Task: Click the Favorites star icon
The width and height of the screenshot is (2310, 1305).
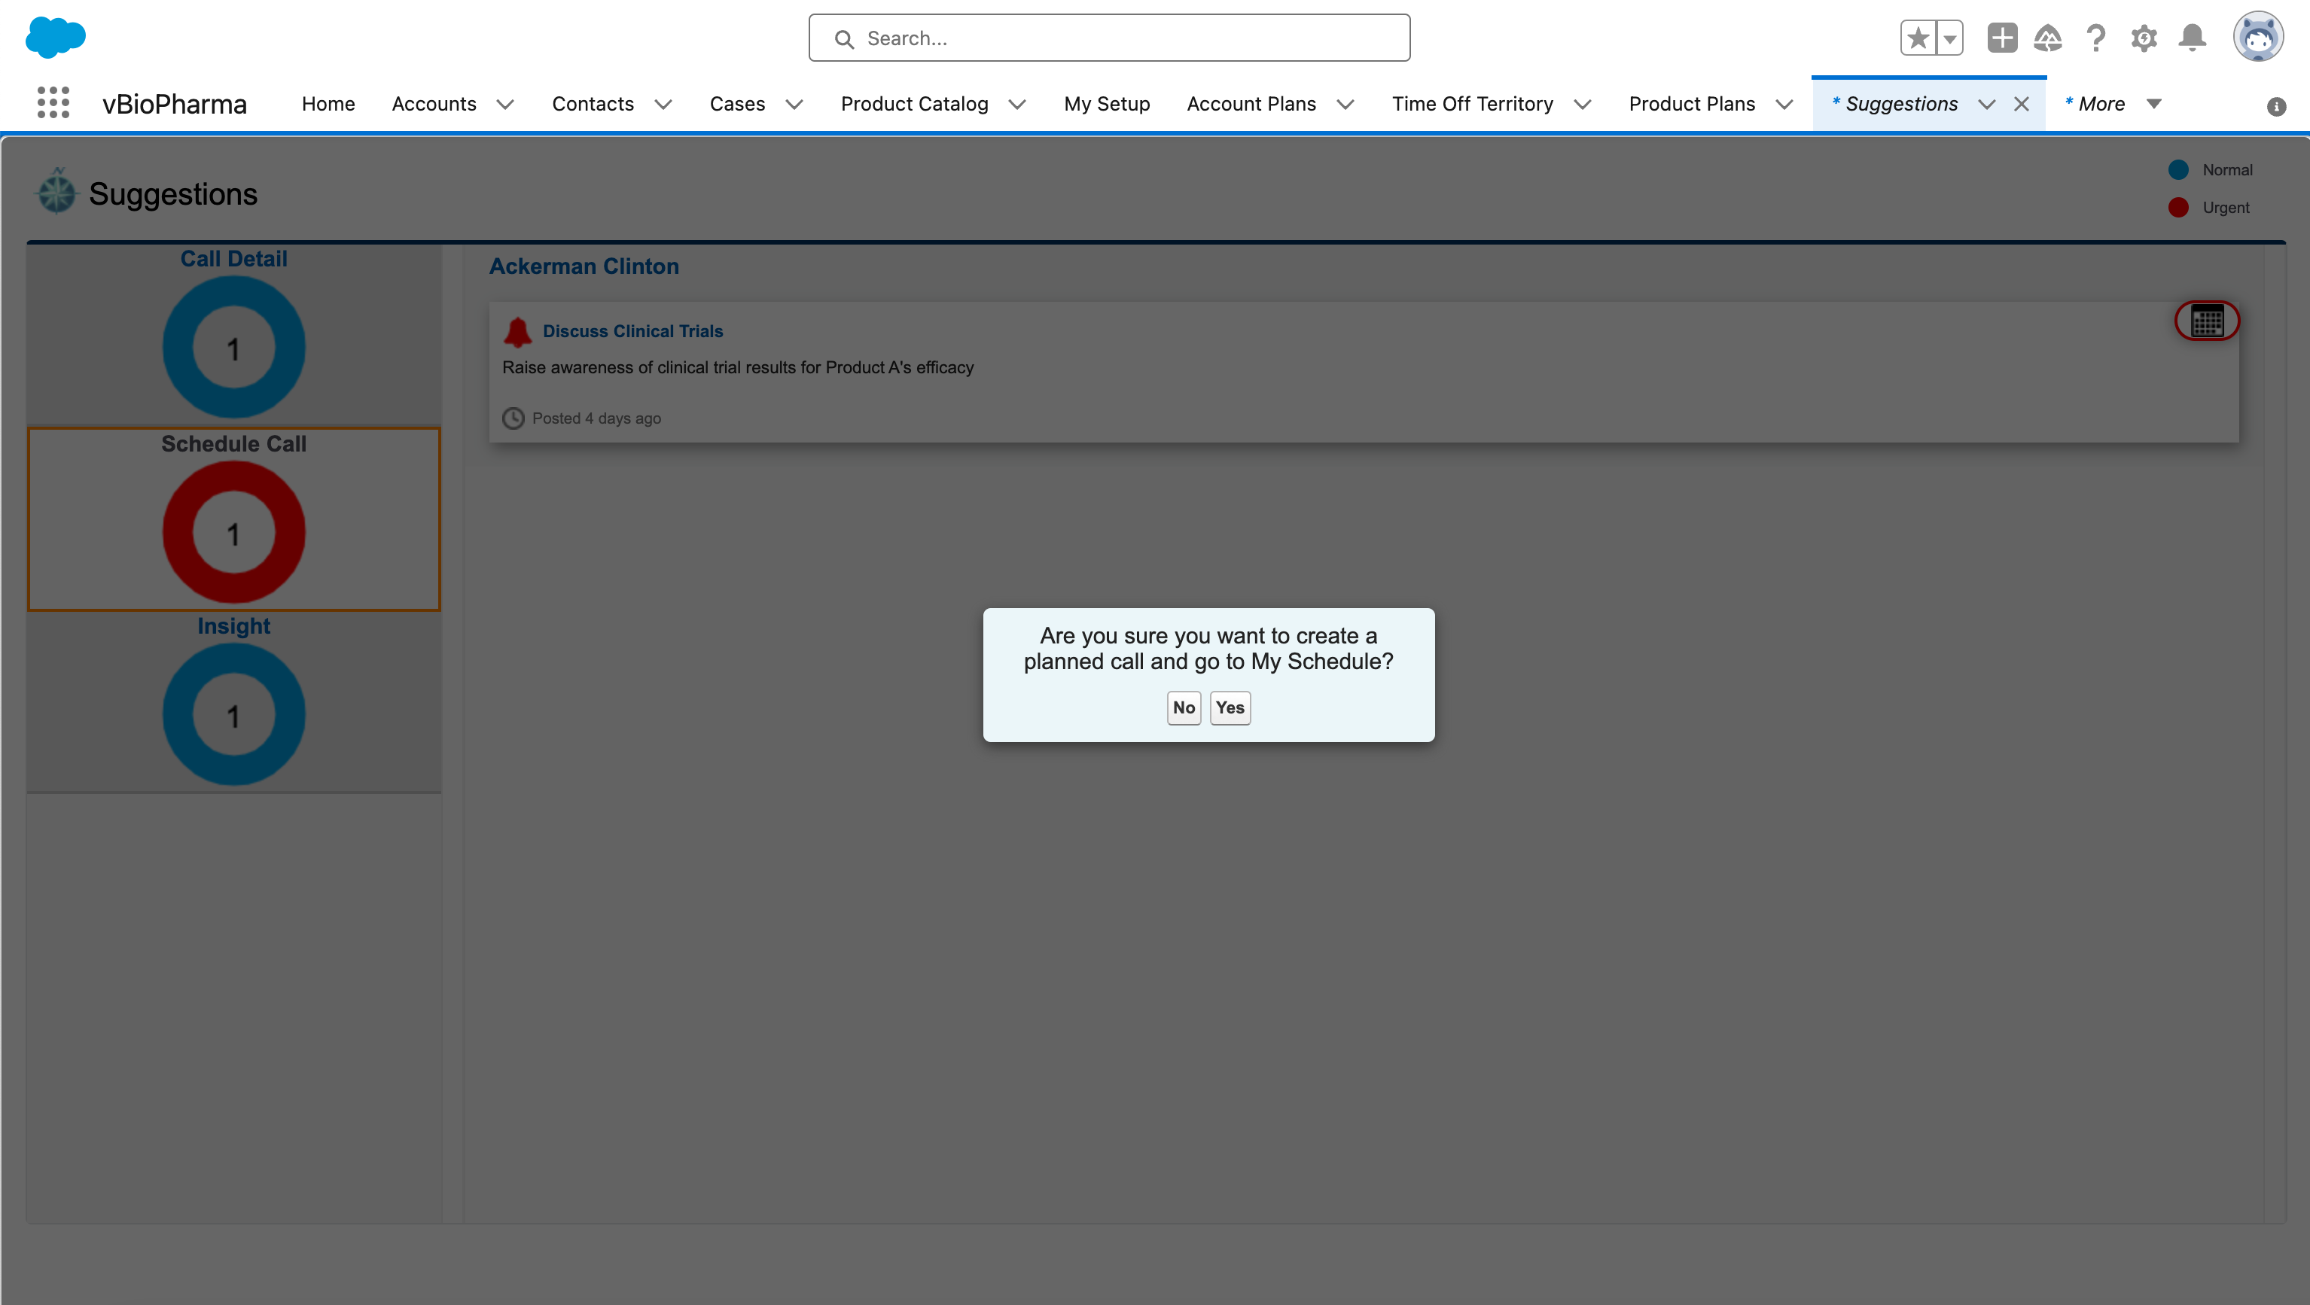Action: 1918,38
